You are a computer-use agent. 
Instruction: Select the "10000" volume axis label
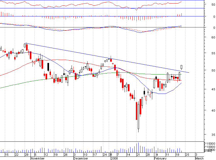(211, 147)
